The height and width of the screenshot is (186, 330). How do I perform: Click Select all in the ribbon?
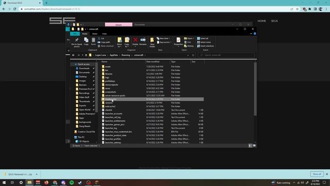203,39
